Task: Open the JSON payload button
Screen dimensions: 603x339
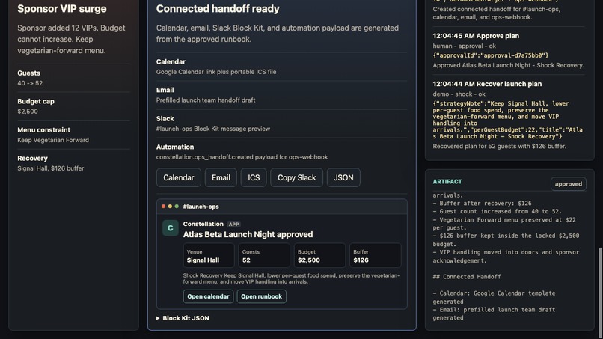Action: pos(343,177)
